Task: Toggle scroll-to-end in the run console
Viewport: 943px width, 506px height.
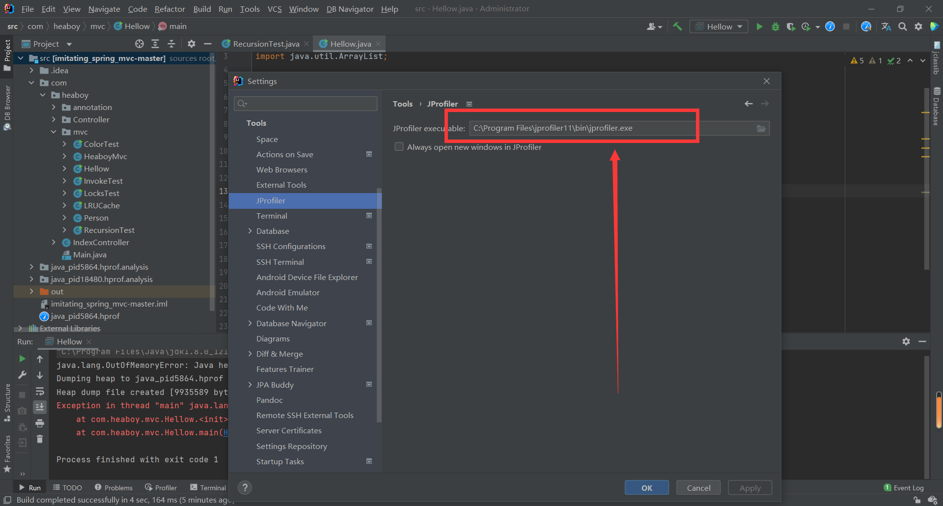Action: (40, 408)
